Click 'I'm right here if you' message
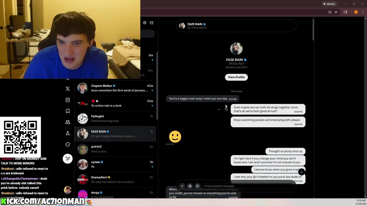The image size is (367, 206). click(x=268, y=160)
